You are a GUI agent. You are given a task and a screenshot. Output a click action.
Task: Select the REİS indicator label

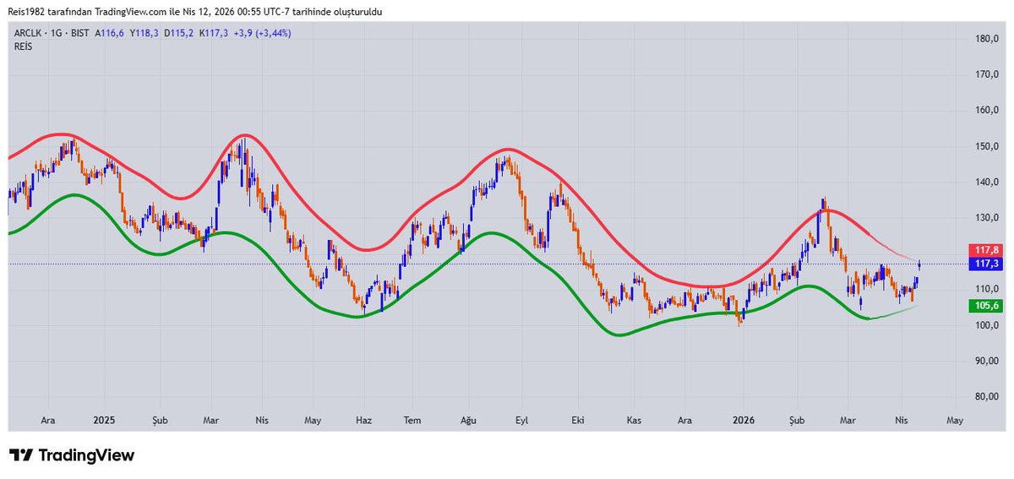click(23, 46)
